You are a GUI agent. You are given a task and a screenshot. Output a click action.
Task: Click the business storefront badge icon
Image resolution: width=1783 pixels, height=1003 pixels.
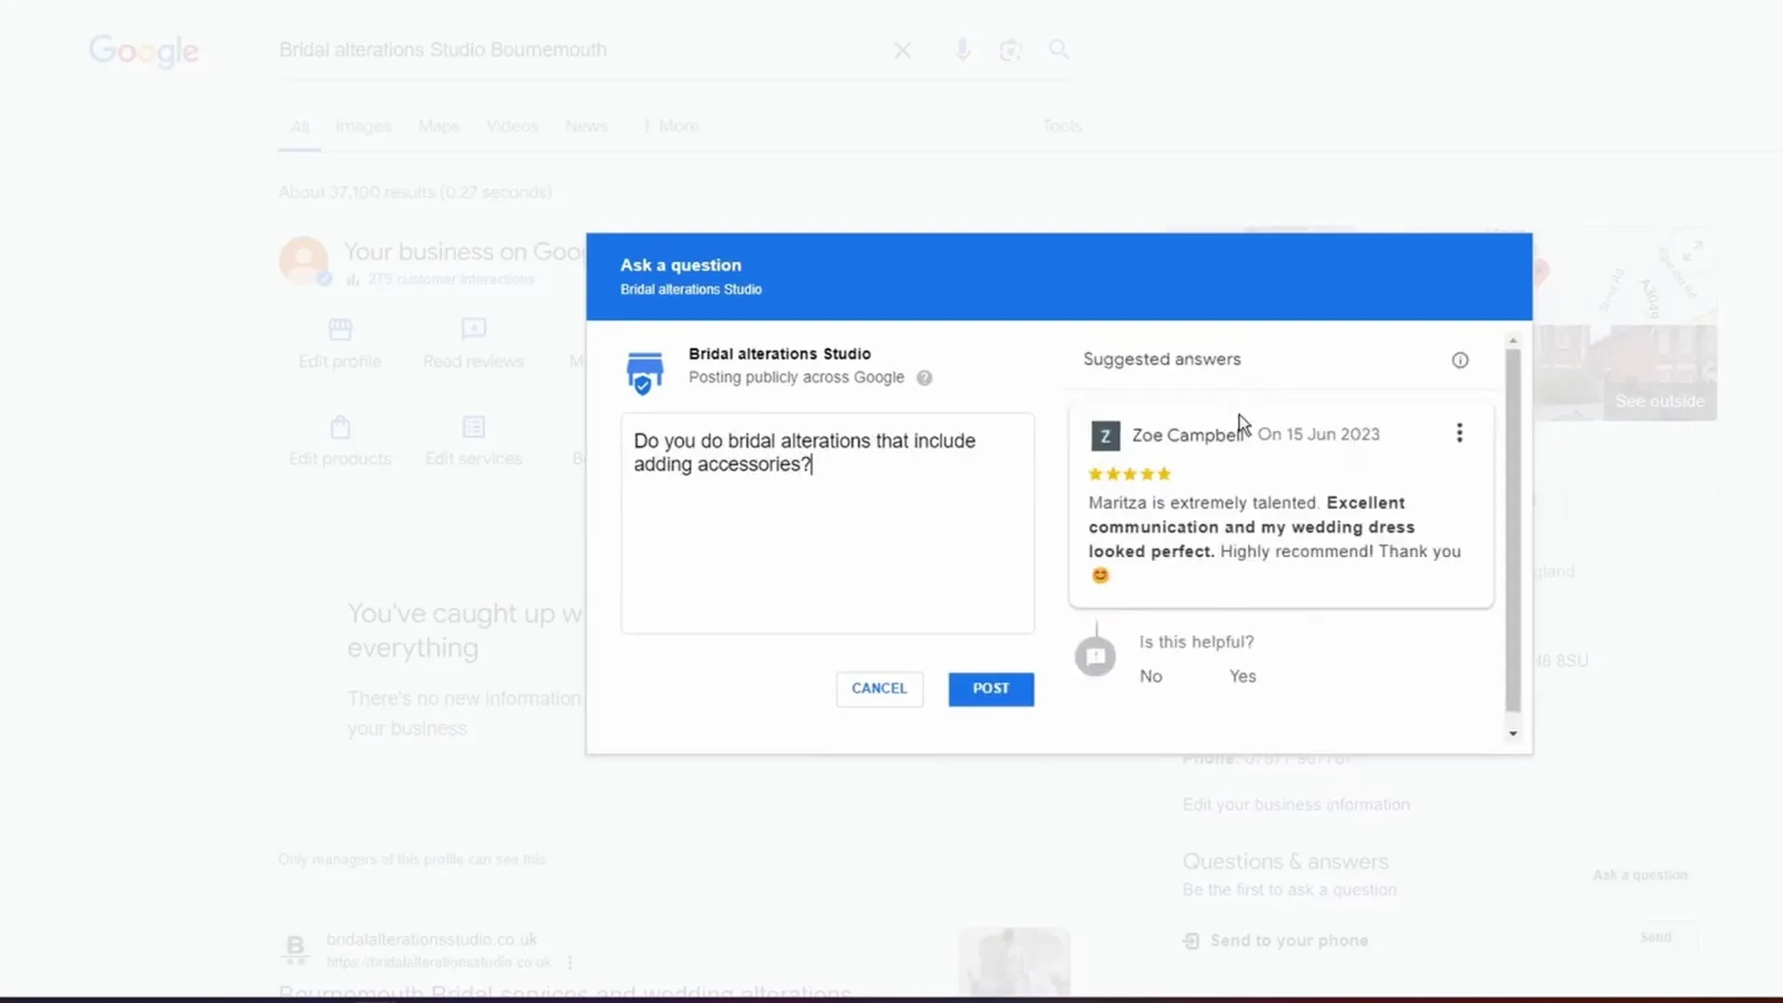point(644,373)
